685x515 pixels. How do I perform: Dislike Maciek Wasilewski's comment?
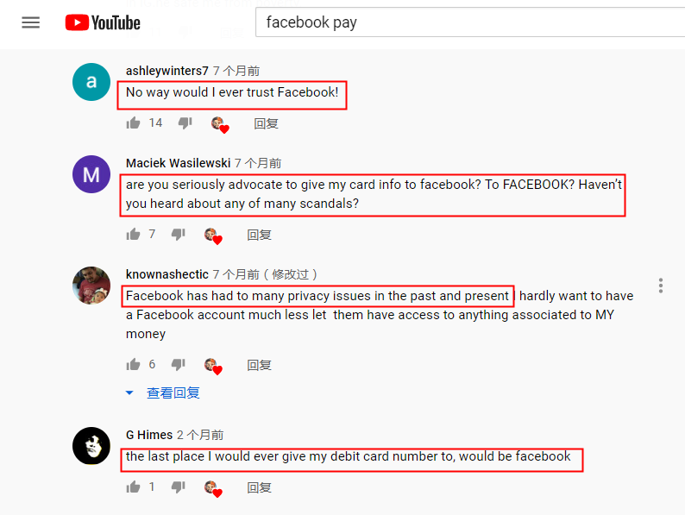coord(179,235)
